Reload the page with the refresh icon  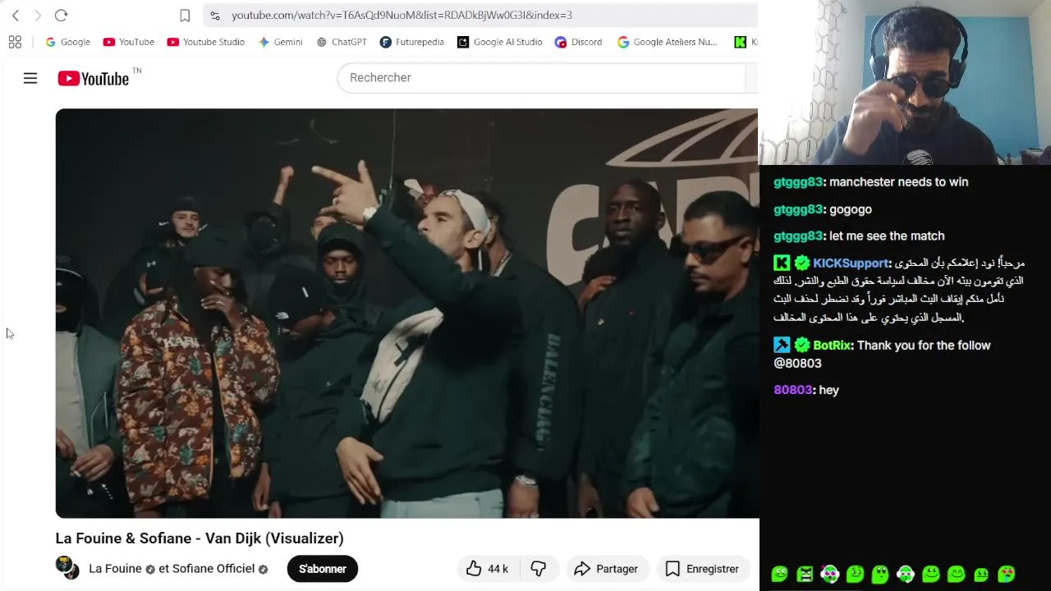point(61,15)
